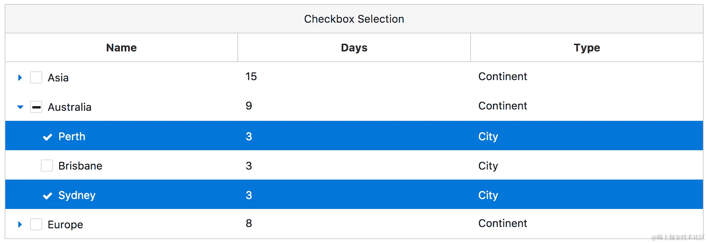Image resolution: width=707 pixels, height=243 pixels.
Task: Check the Europe checkbox
Action: tap(36, 224)
